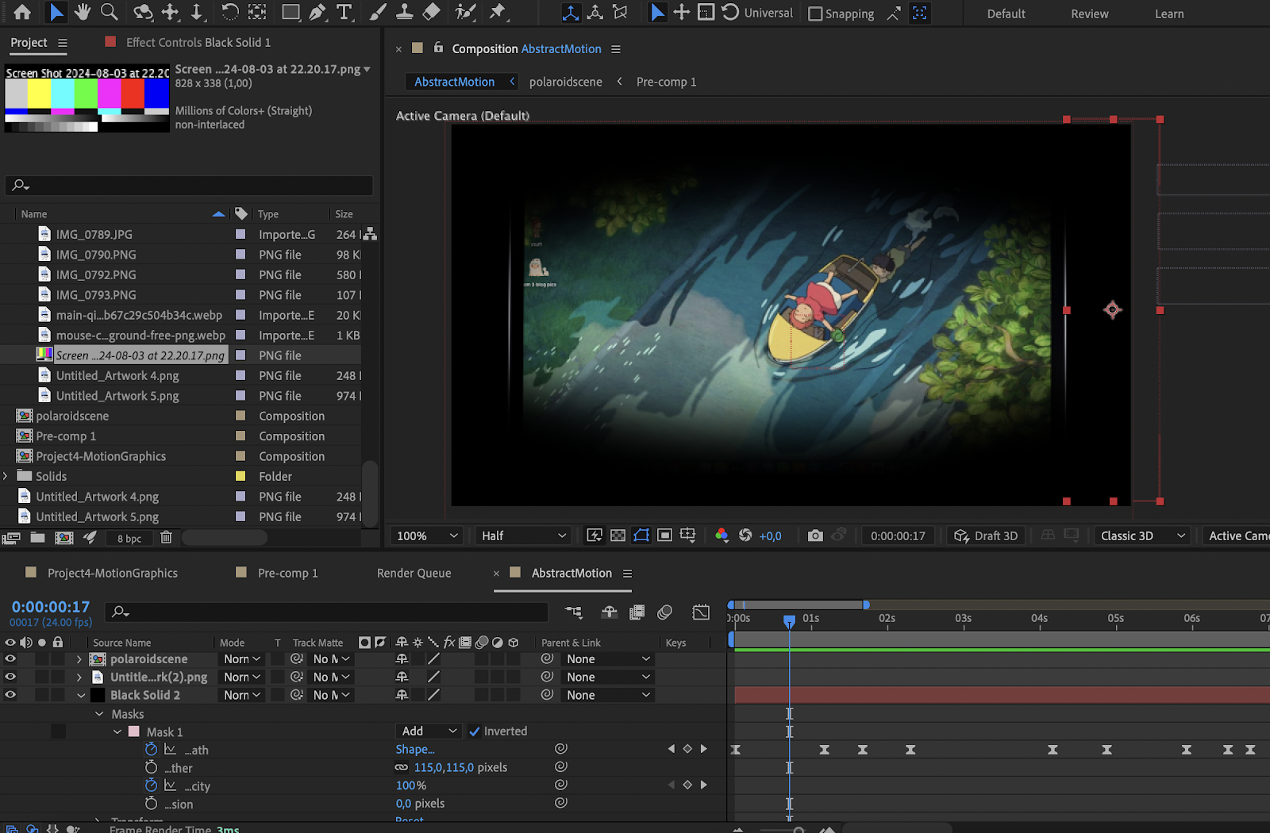Open the Pre-comp 1 timeline tab

coord(287,573)
